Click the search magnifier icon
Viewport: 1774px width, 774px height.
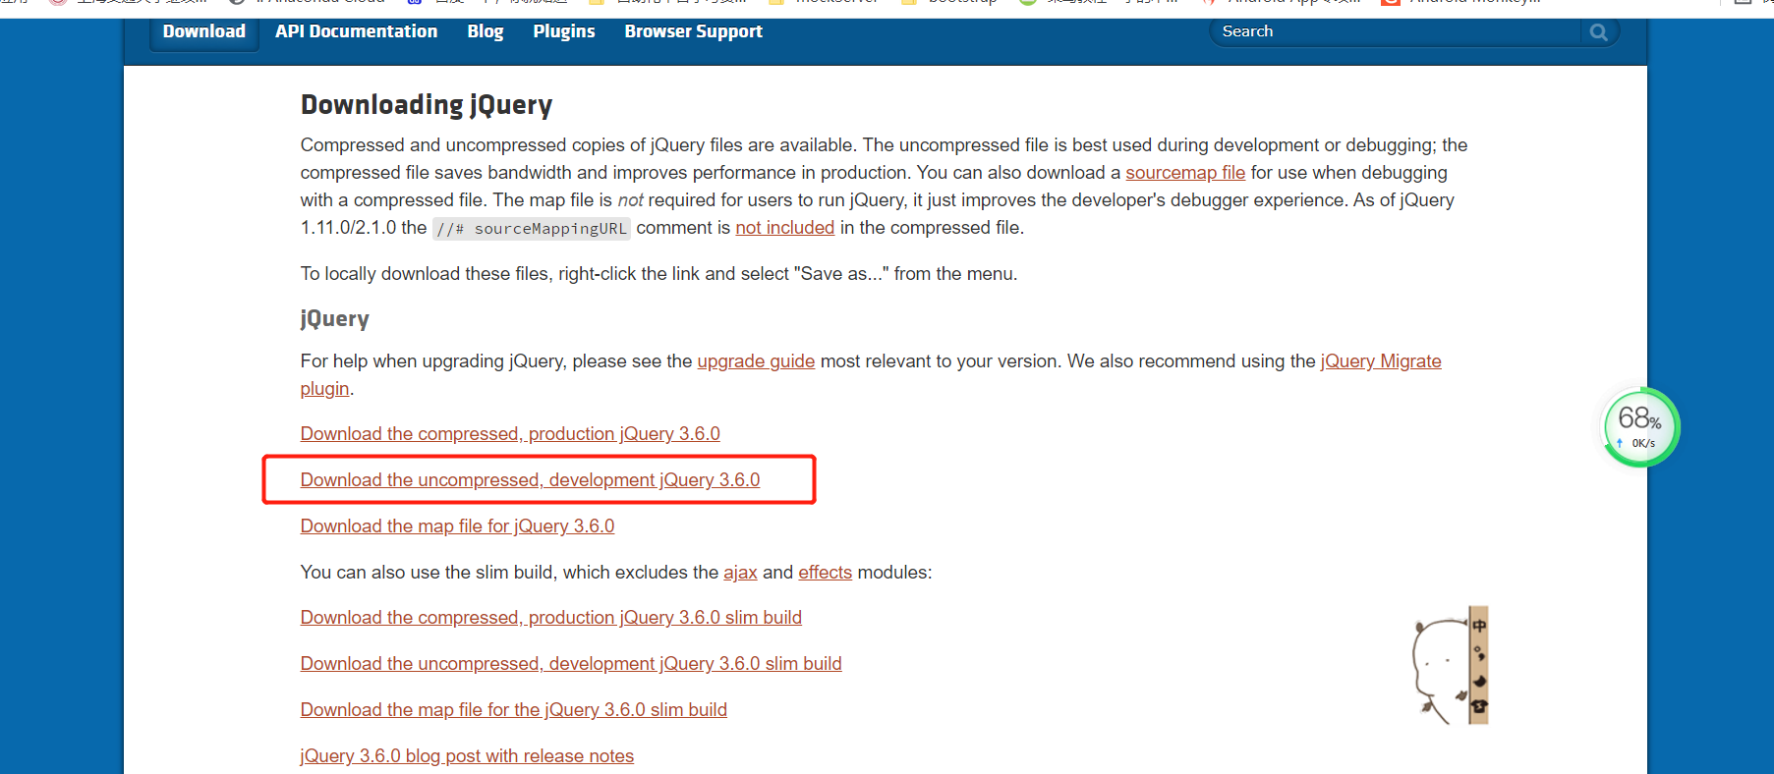tap(1598, 32)
